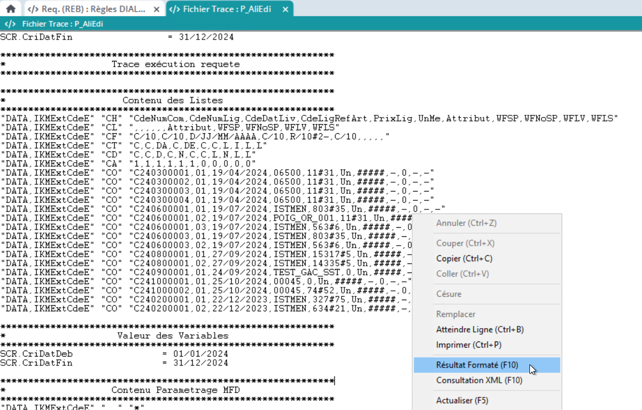
Task: Click Césure option in context menu
Action: (449, 294)
